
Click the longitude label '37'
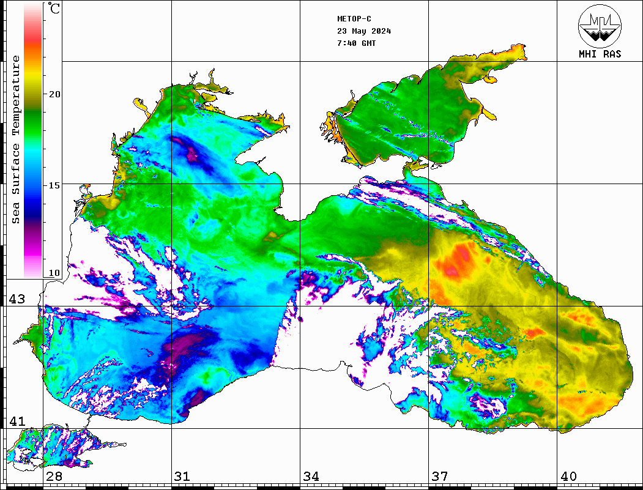(x=440, y=477)
